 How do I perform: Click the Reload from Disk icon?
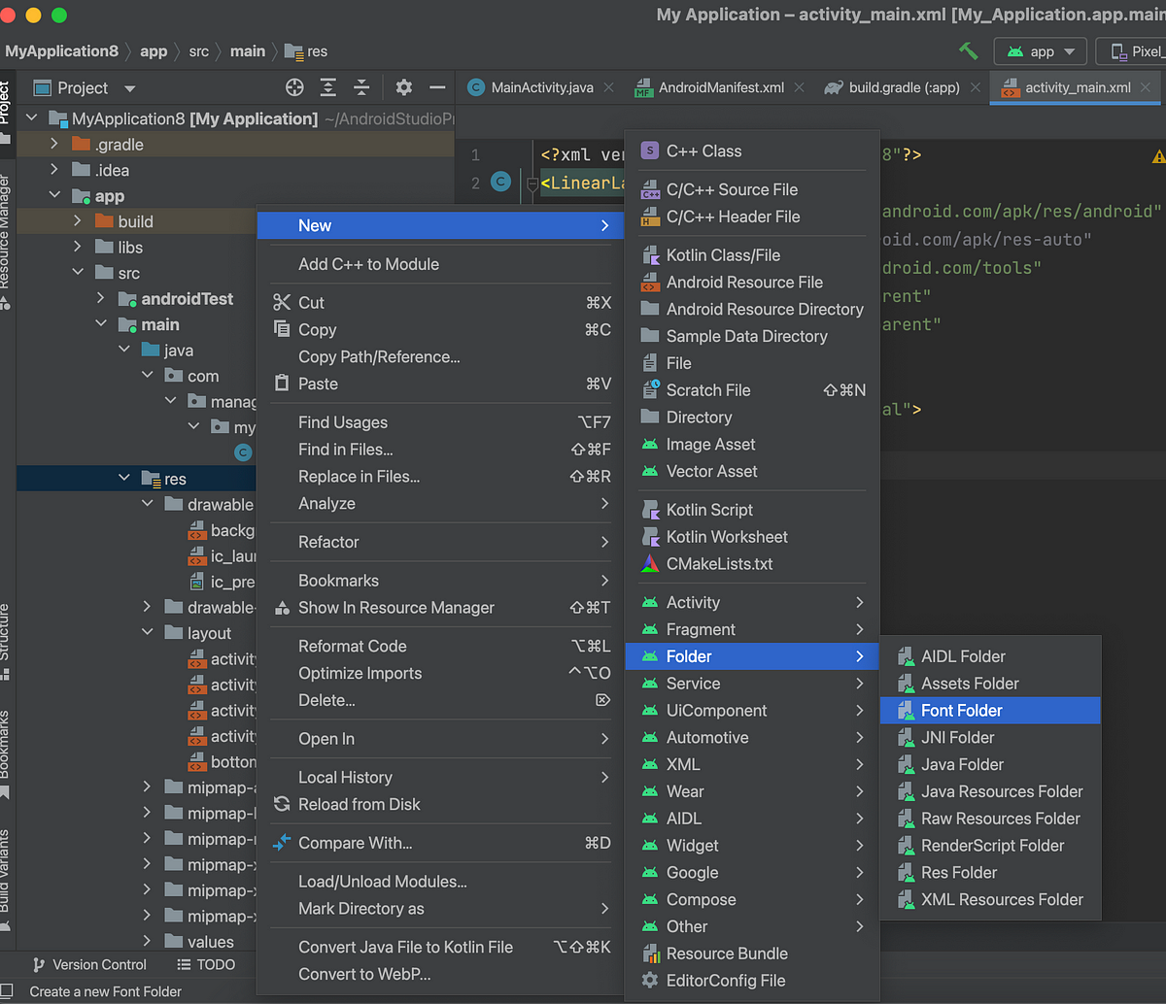click(282, 804)
